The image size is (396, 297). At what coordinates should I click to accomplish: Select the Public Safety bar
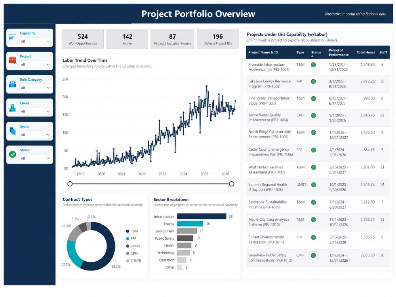(x=185, y=238)
